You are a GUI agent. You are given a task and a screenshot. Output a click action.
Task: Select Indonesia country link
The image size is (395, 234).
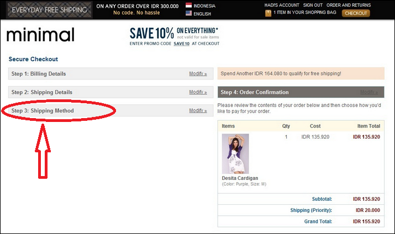click(x=204, y=6)
